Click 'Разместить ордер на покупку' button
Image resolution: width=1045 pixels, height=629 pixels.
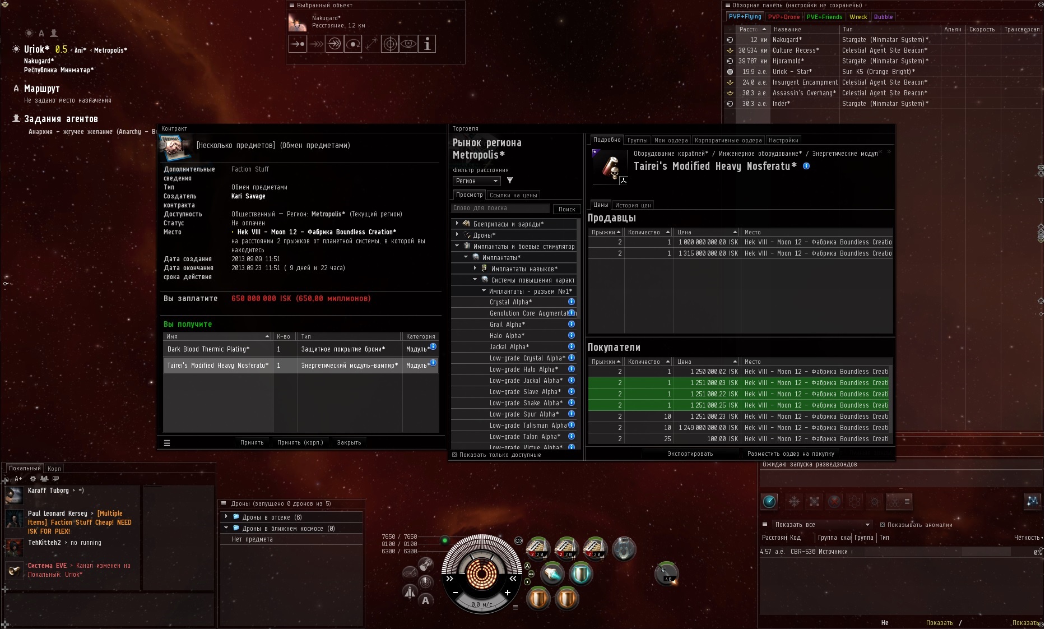(790, 454)
